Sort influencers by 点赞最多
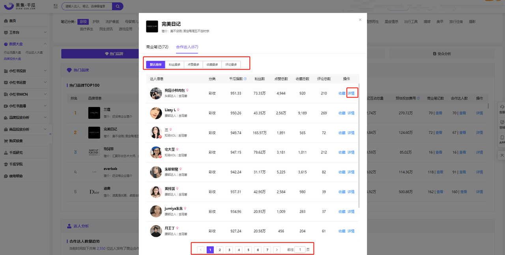 pos(193,65)
